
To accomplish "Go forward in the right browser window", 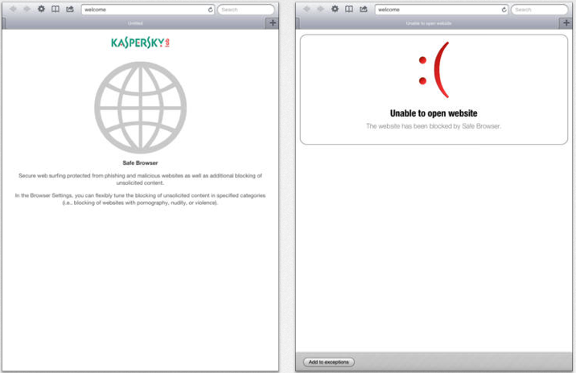I will [320, 9].
